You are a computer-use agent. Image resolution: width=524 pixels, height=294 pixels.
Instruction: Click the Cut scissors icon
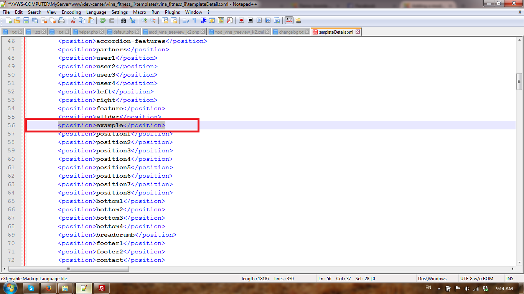(x=73, y=20)
